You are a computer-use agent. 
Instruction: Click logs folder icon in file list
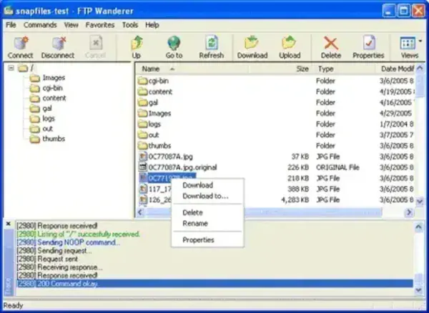[x=143, y=124]
